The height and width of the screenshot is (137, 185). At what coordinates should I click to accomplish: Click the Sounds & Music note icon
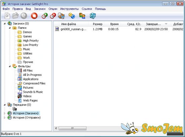coord(20,92)
